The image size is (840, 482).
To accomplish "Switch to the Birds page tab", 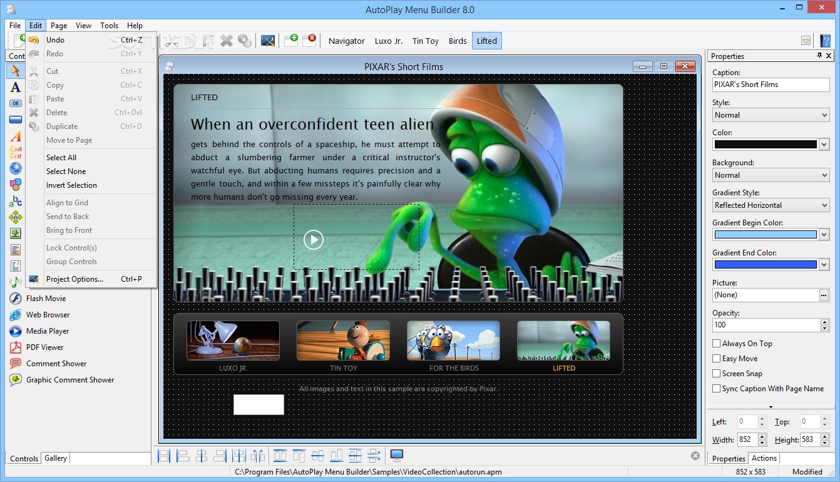I will 458,41.
